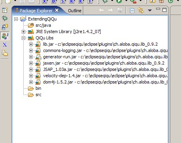Viewport: 181px width, 143px height.
Task: Open the Package Explorer view menu triangle
Action: click(x=150, y=10)
